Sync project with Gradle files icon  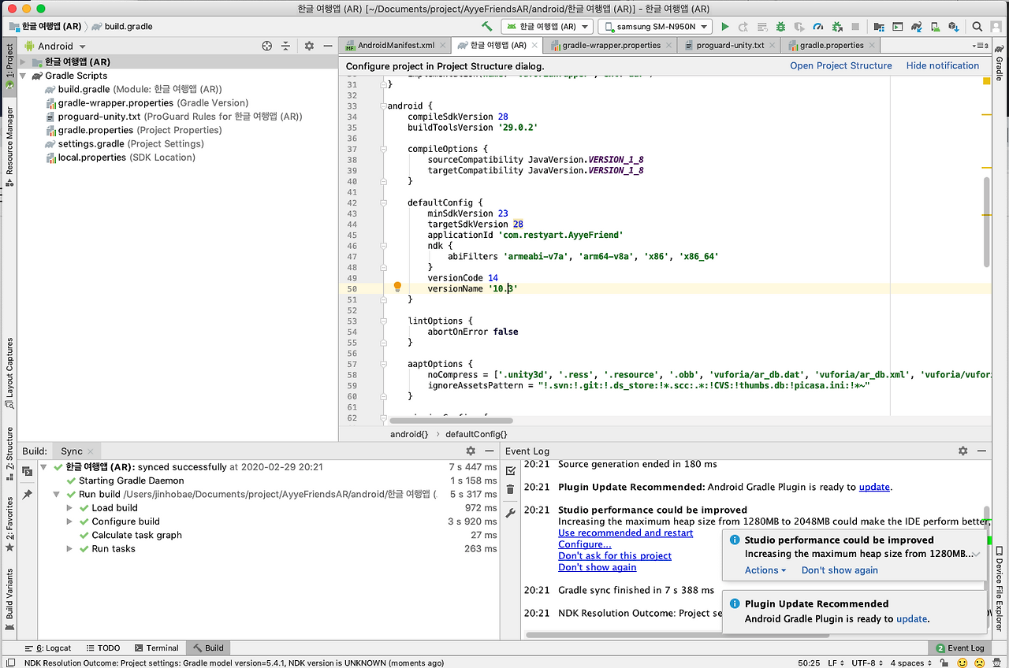[916, 26]
